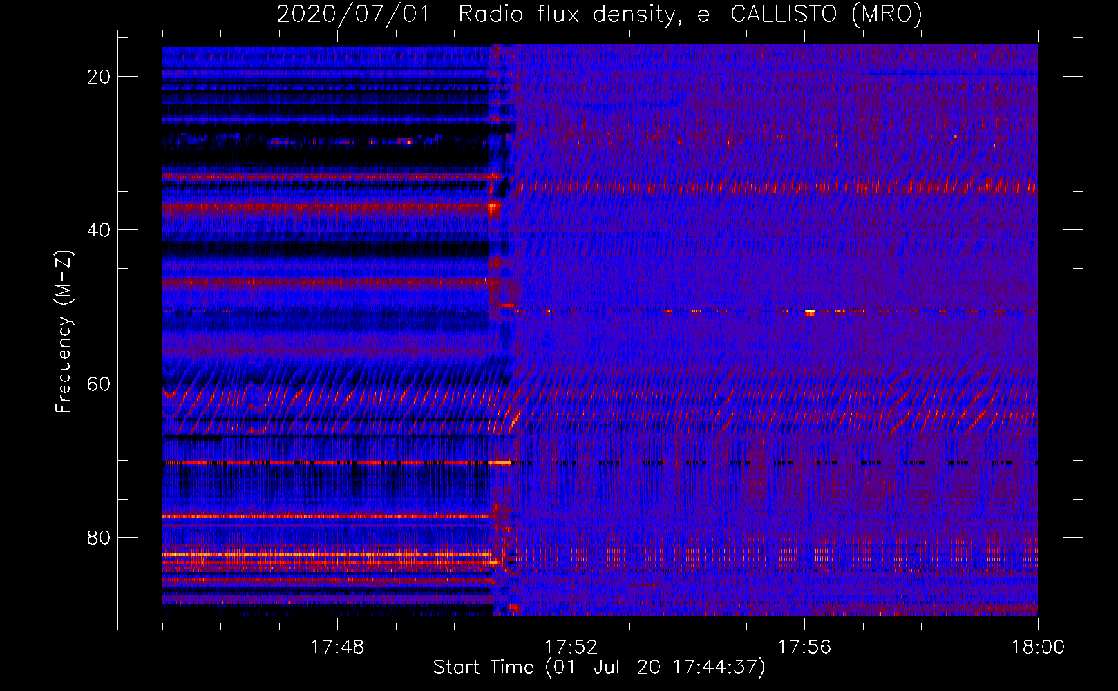Screen dimensions: 1118x691
Task: Click the e-CALLISTO (MRO) station name
Action: click(x=809, y=14)
